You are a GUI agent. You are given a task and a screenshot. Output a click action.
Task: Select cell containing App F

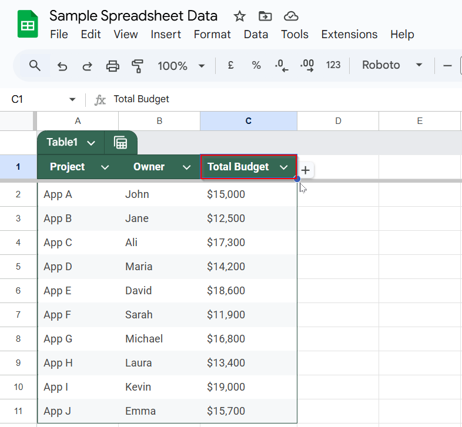78,315
